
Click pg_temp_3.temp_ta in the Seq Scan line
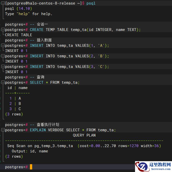54,146
